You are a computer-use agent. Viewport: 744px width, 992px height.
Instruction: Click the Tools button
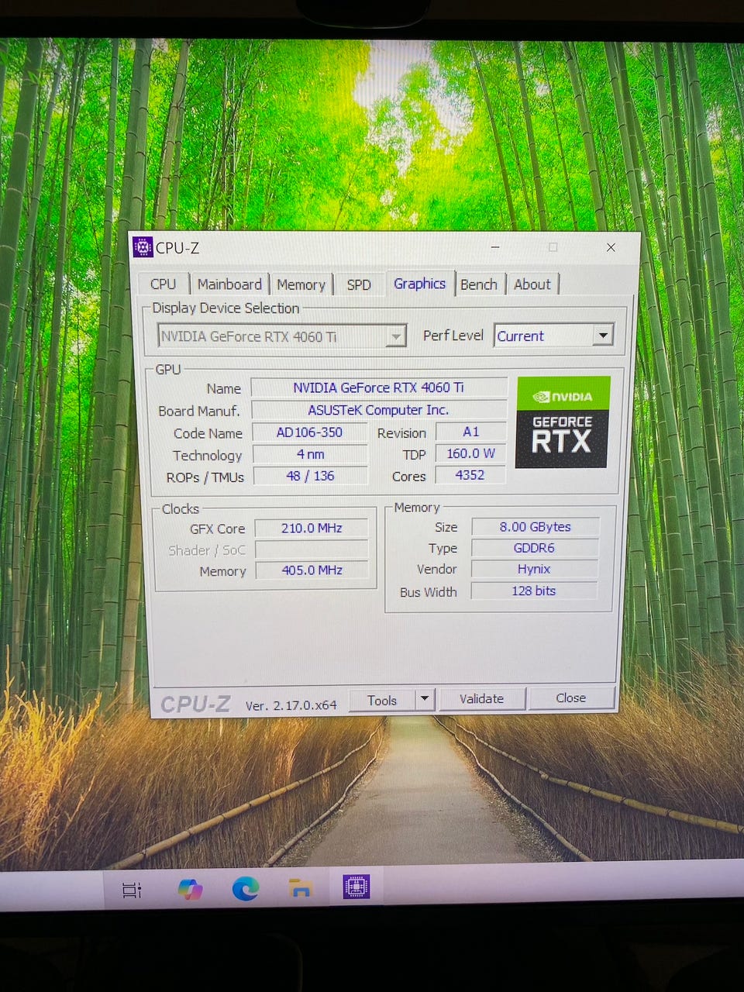coord(382,700)
